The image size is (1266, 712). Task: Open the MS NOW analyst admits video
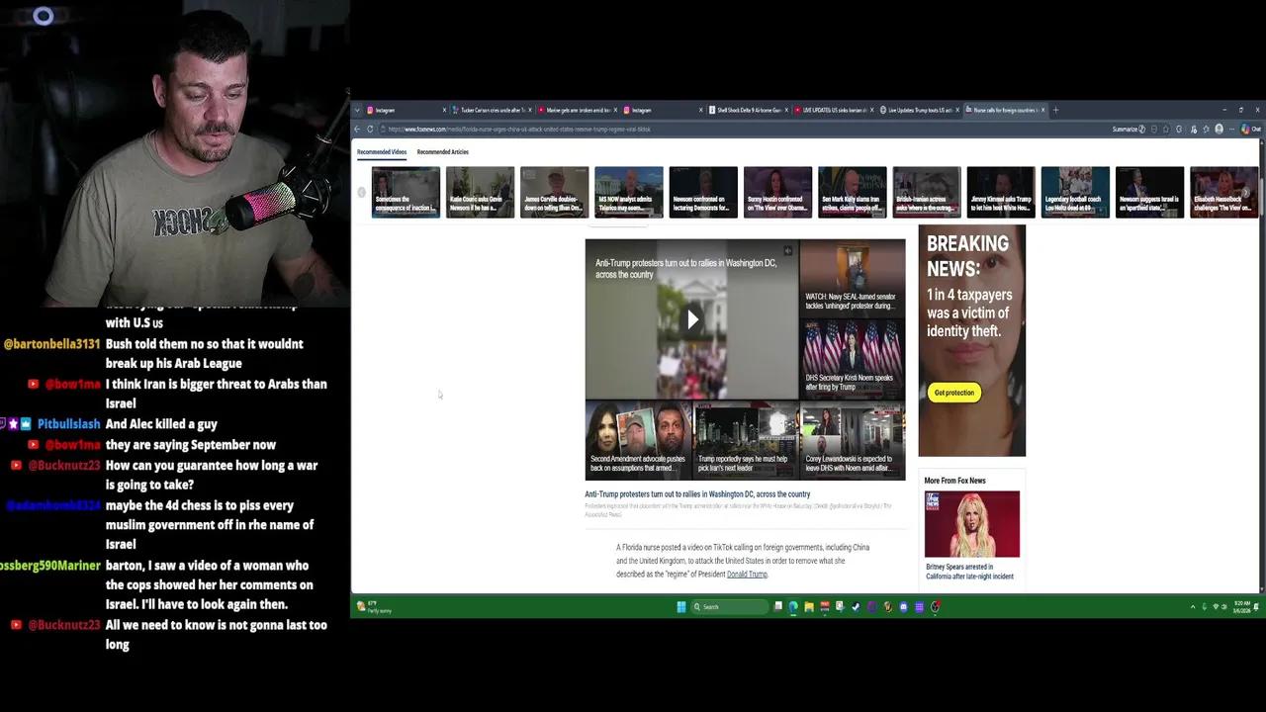click(x=629, y=192)
